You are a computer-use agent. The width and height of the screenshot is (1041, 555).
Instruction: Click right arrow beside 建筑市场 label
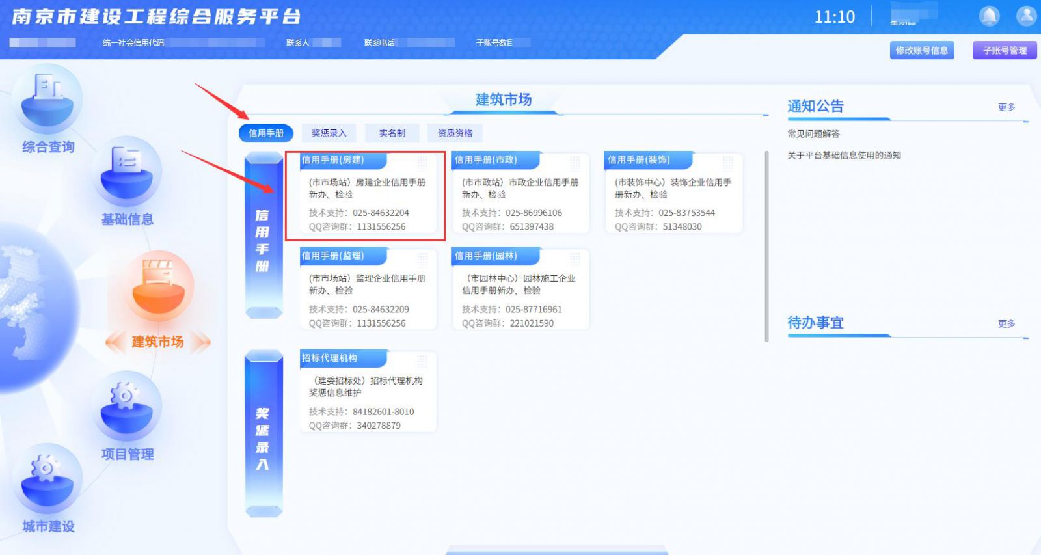pyautogui.click(x=202, y=341)
